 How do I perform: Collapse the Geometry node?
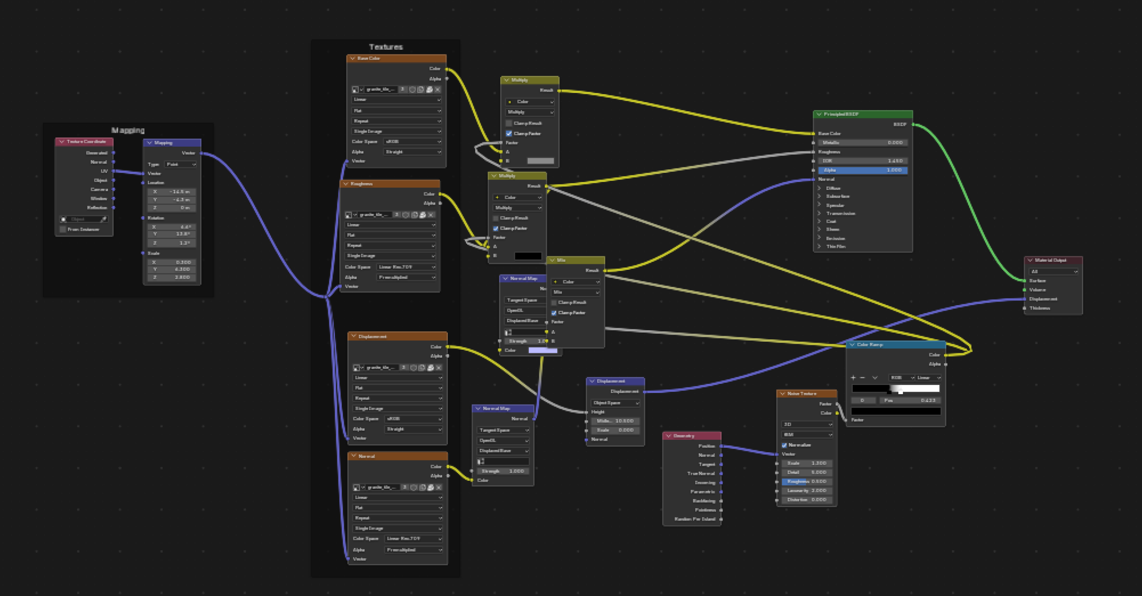pos(668,436)
